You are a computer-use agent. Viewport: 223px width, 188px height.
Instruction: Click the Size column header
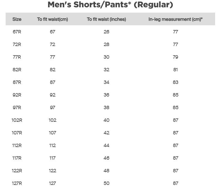tap(17, 19)
